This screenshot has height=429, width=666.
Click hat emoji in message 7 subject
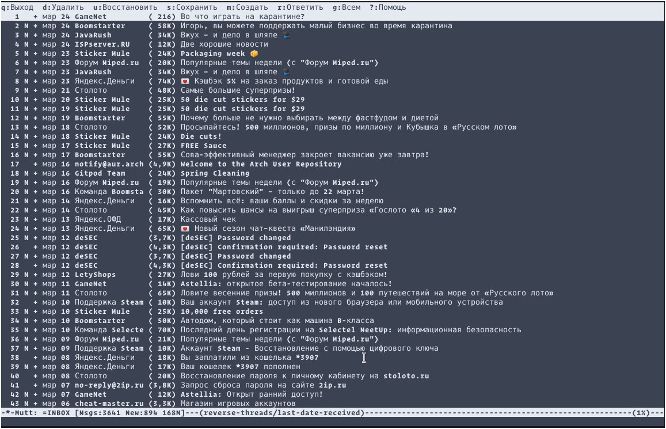coord(286,72)
